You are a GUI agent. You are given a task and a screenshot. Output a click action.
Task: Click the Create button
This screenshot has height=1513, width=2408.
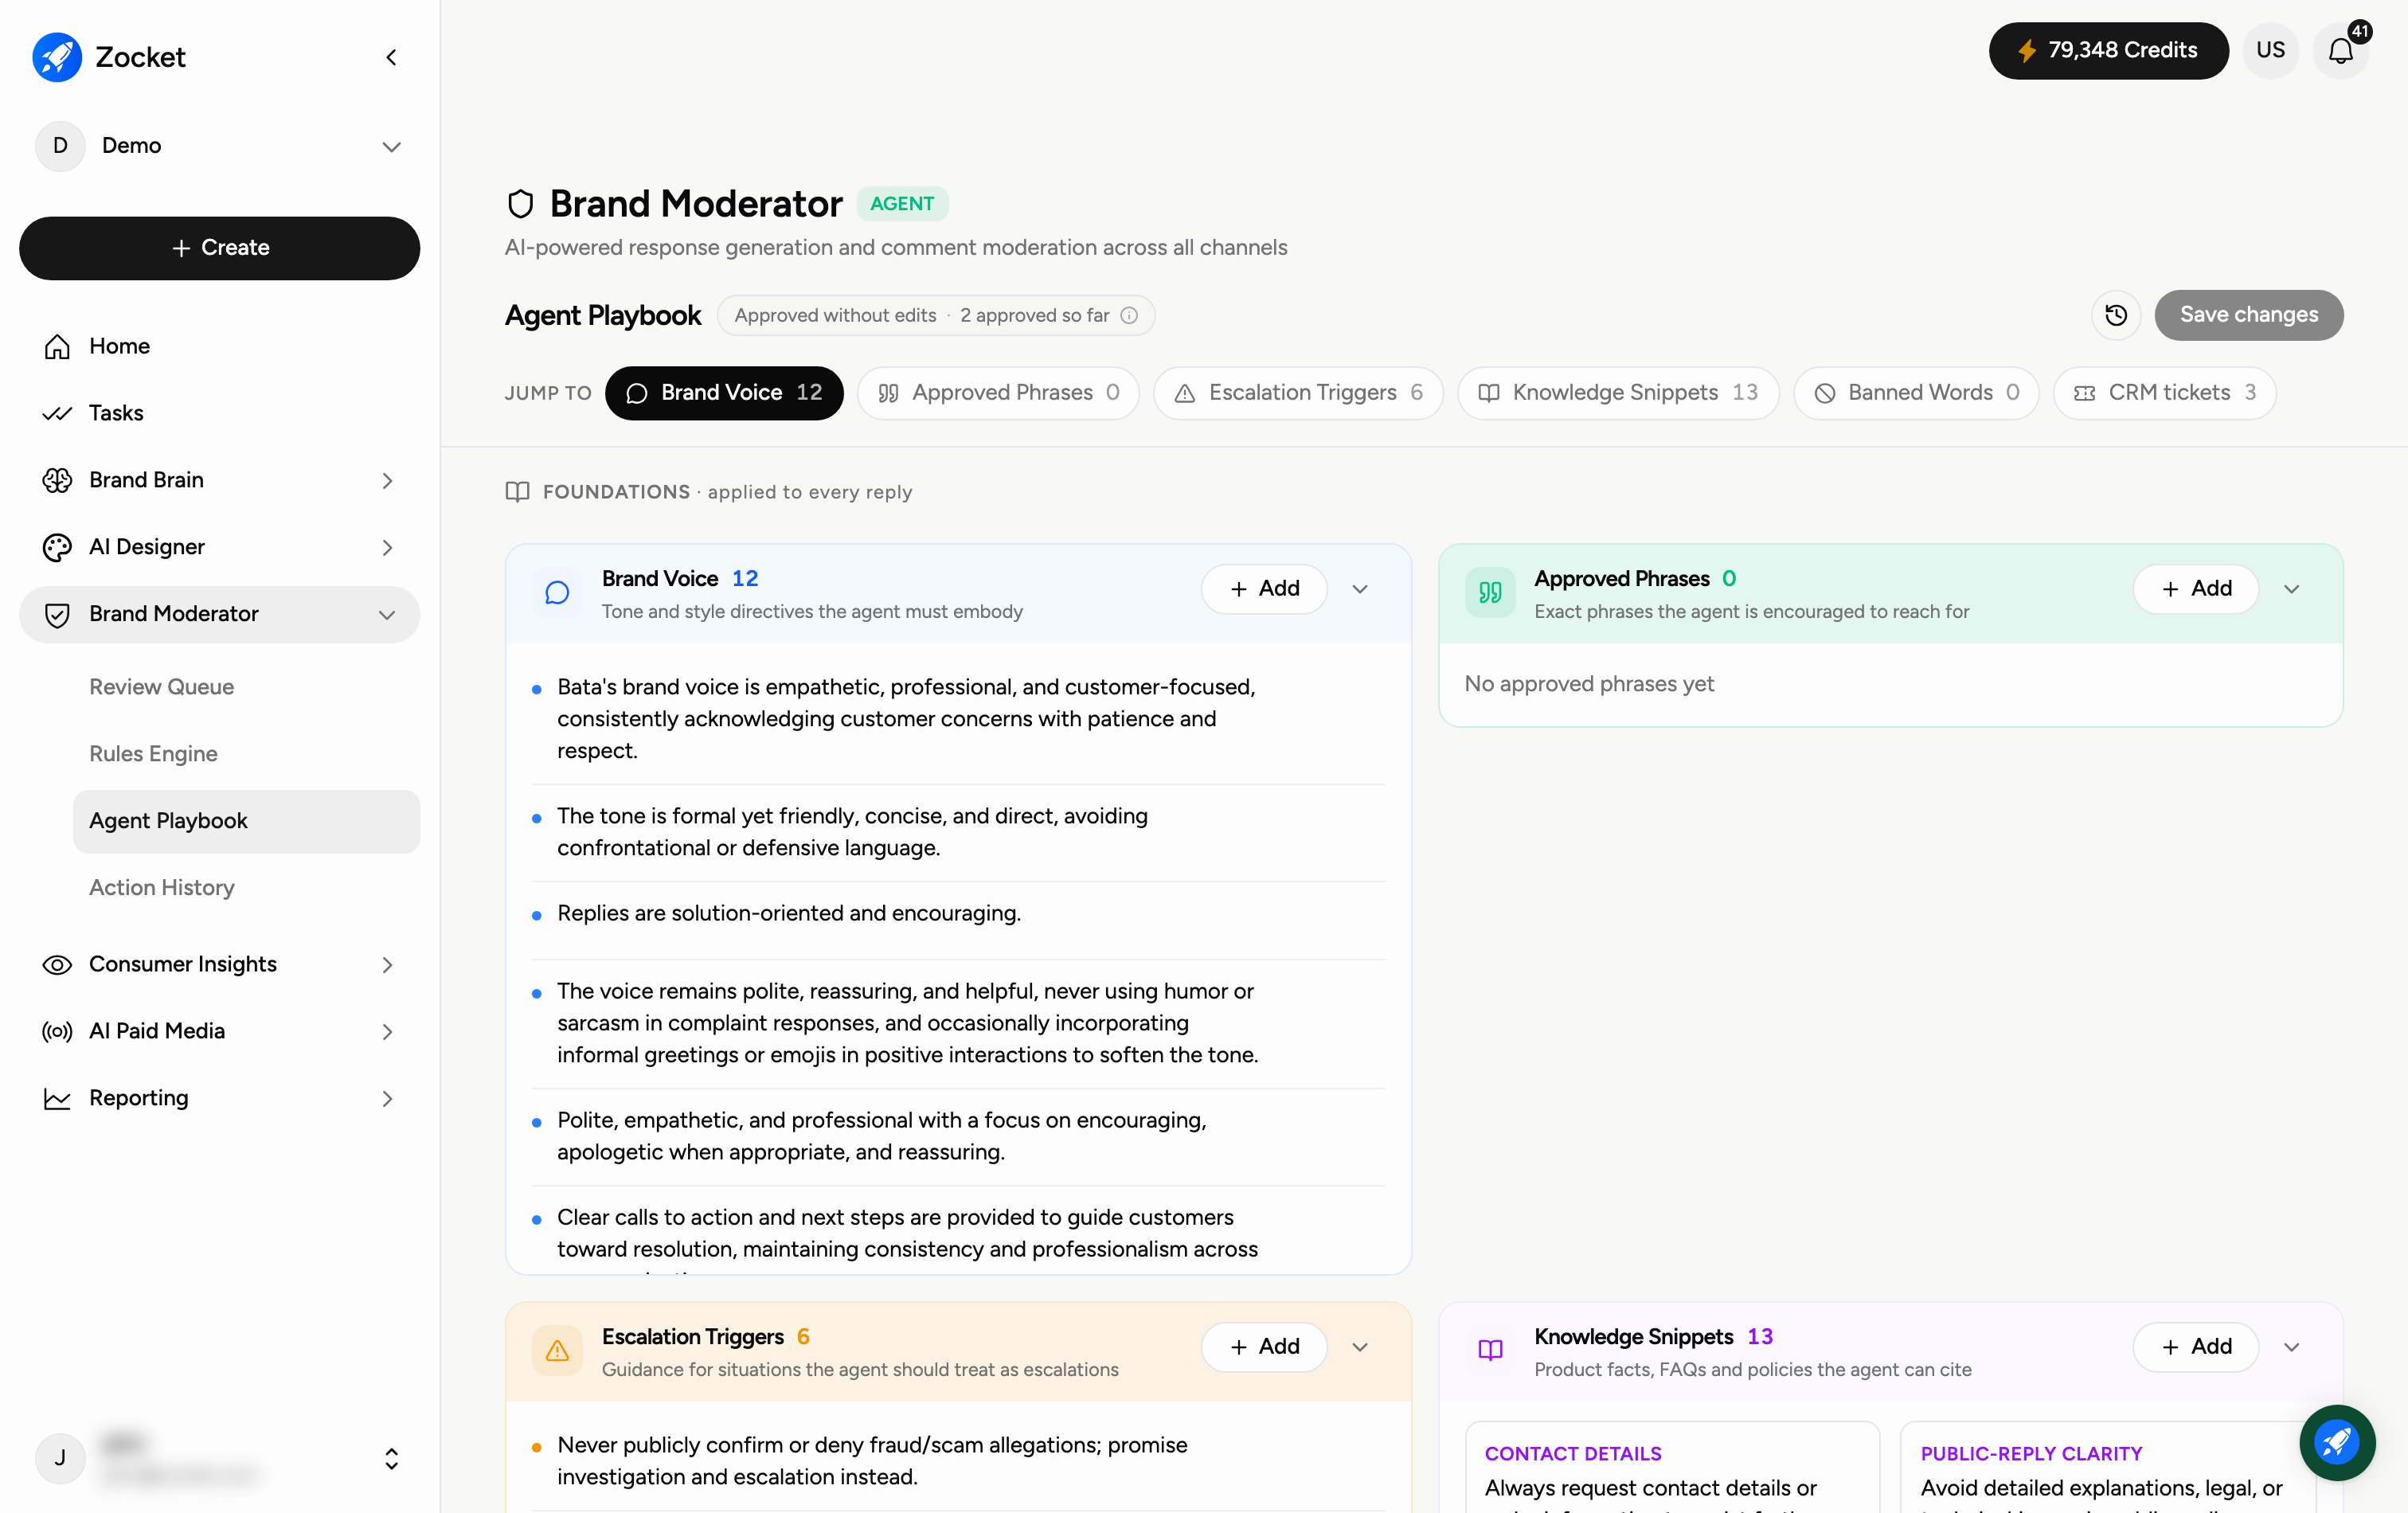tap(219, 248)
